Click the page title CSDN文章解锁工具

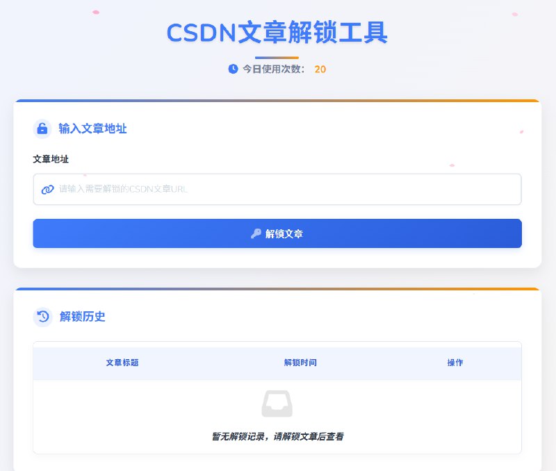(278, 33)
